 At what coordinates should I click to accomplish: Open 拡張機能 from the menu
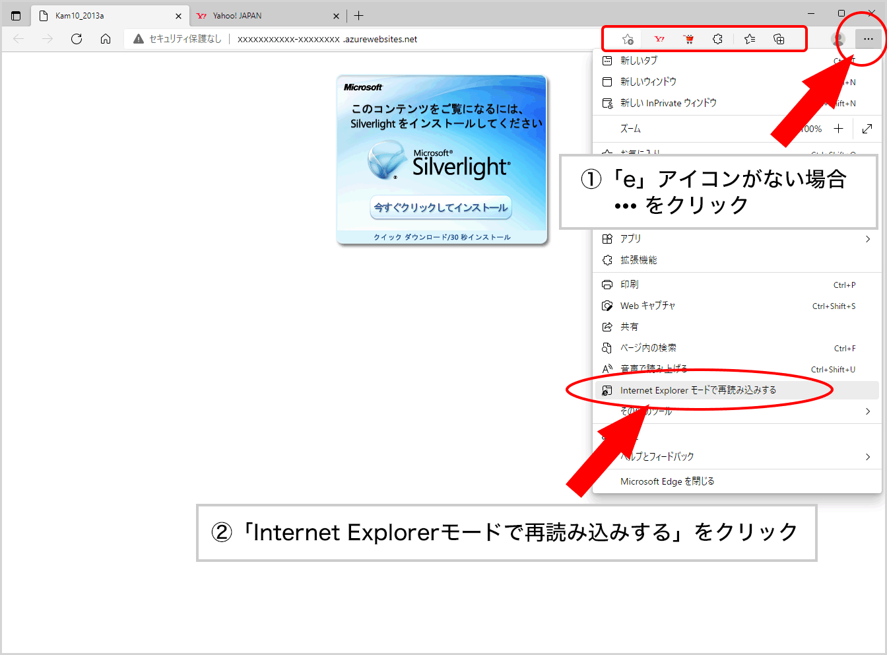737,259
